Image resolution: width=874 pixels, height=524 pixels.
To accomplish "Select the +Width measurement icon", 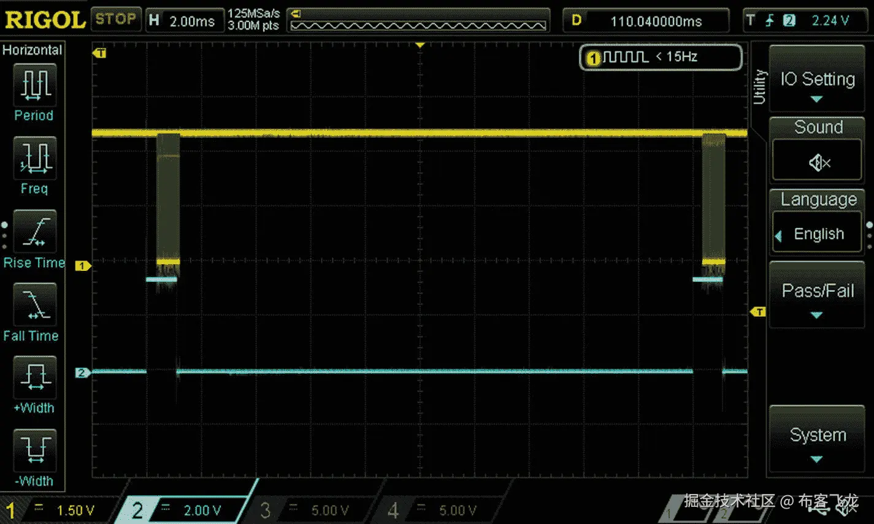I will pyautogui.click(x=34, y=377).
